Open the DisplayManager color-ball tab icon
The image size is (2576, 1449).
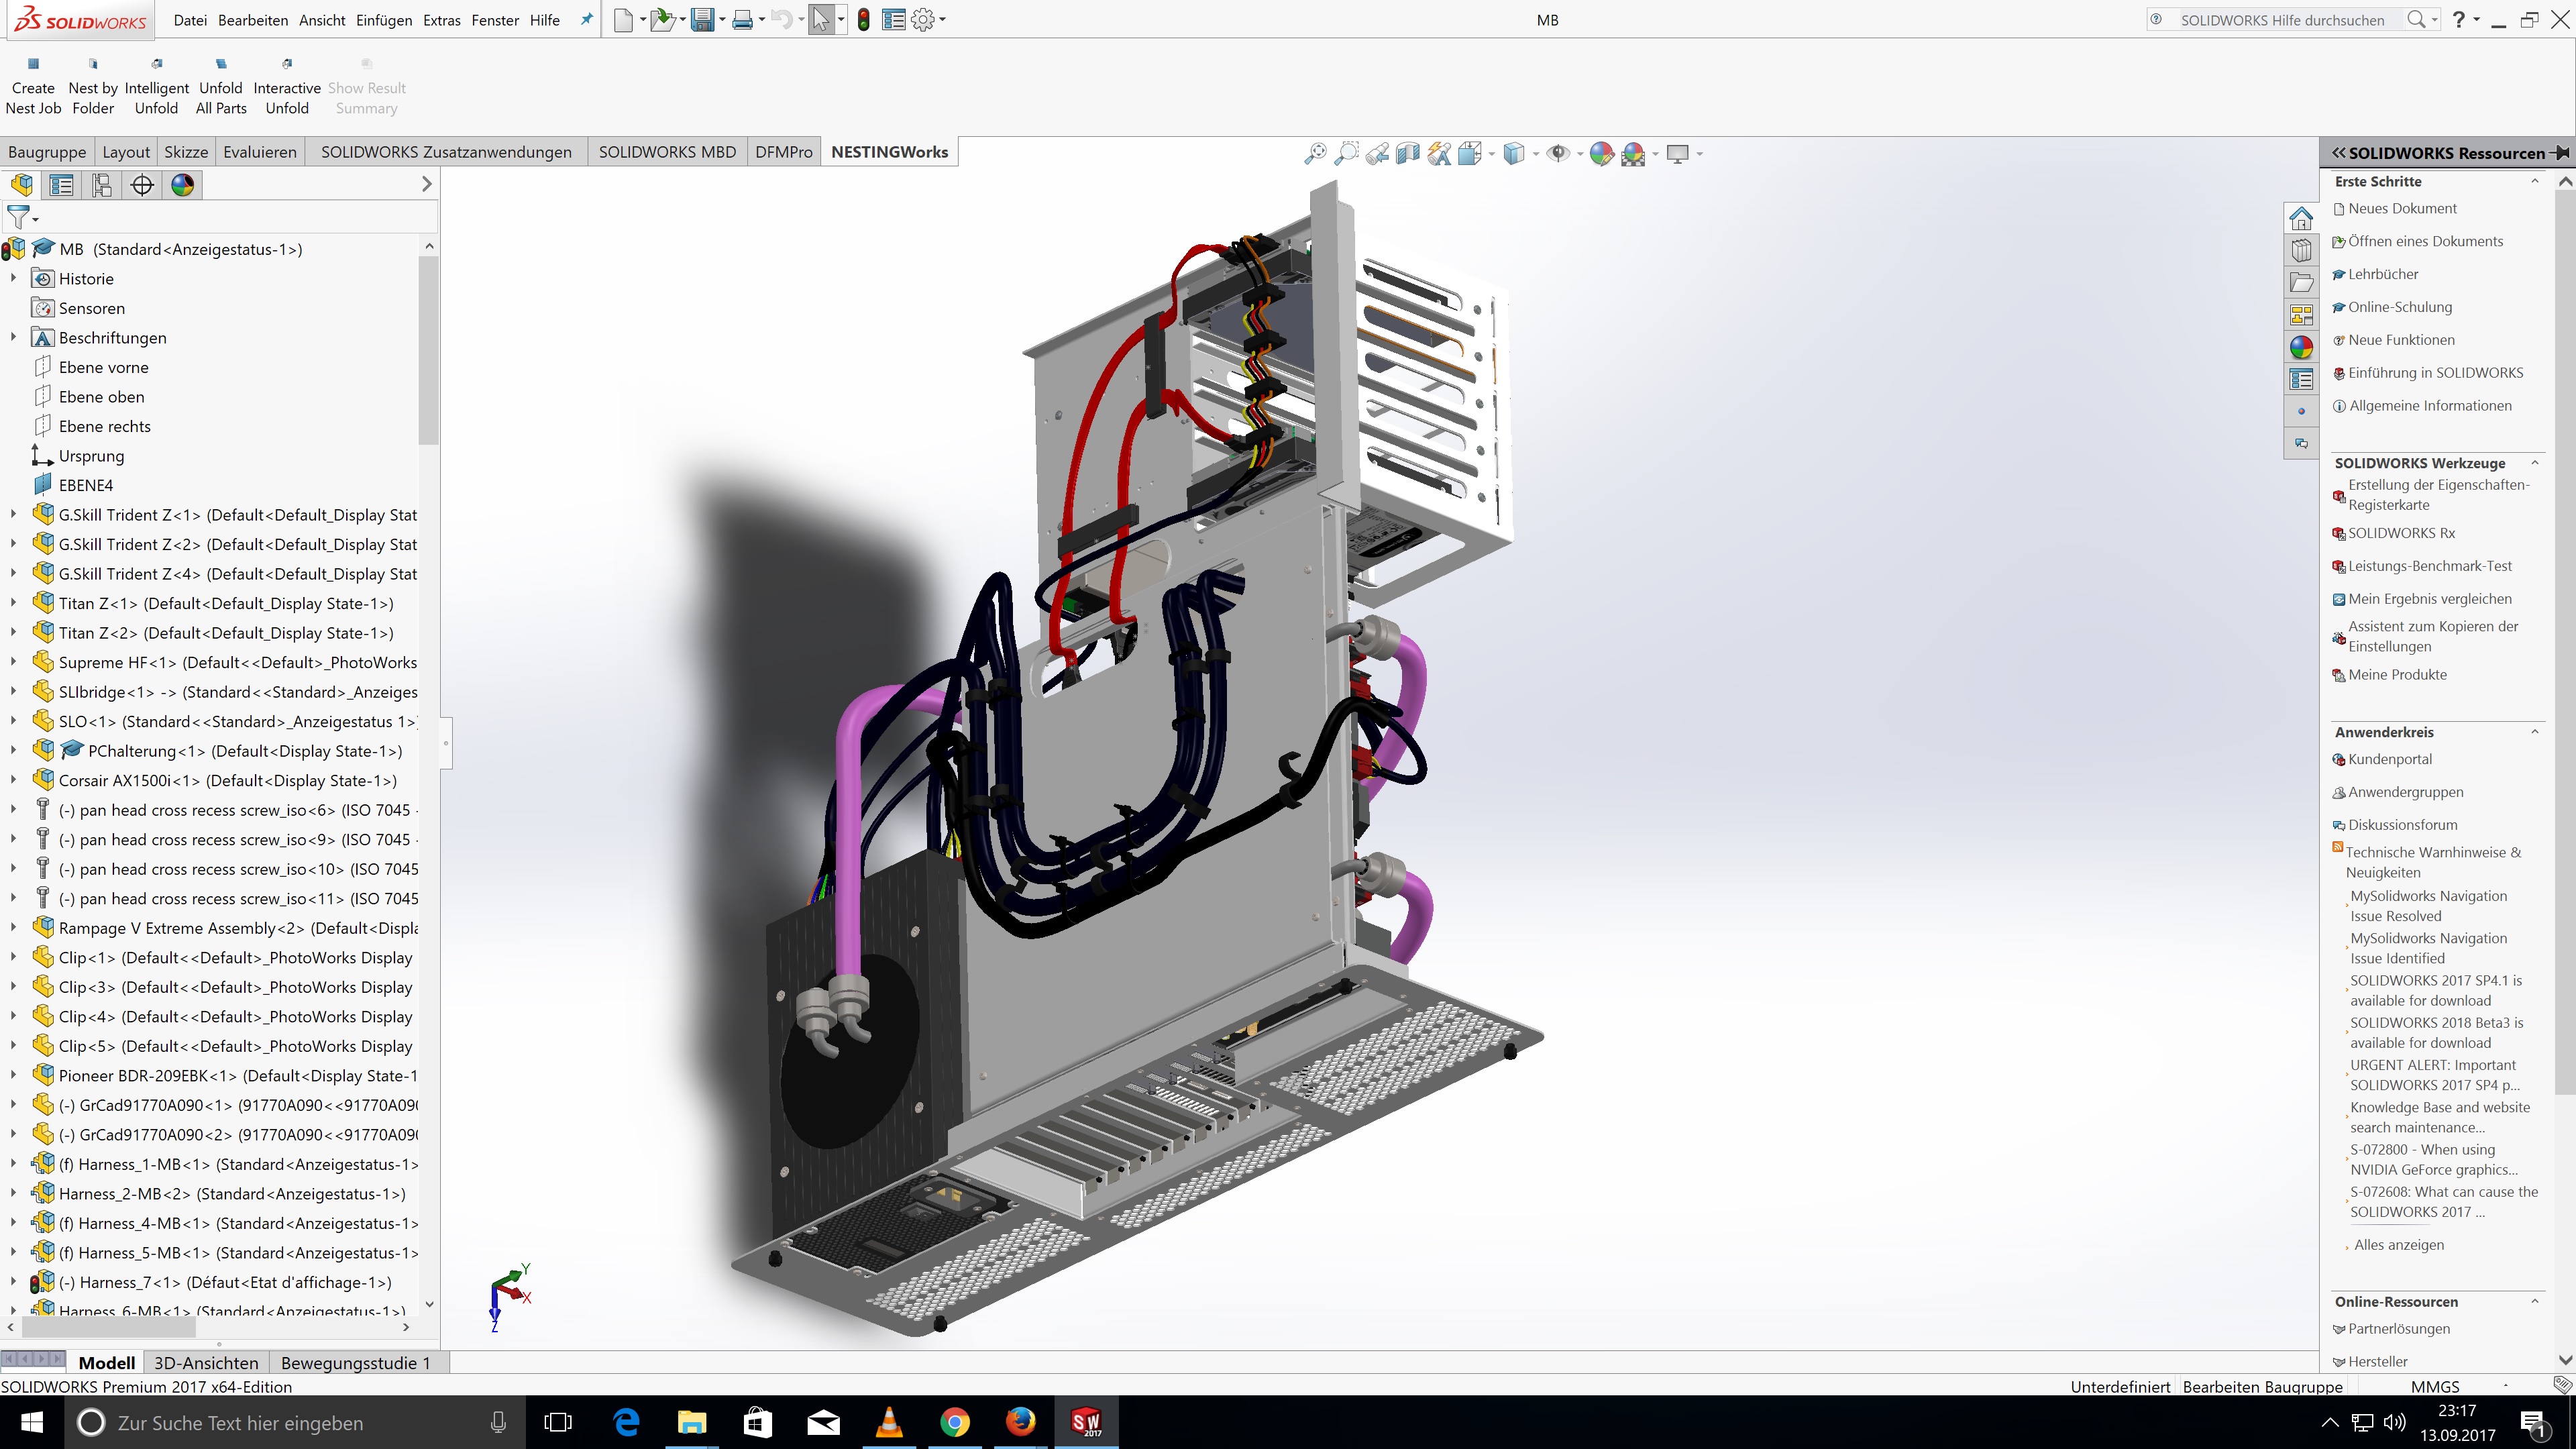[182, 185]
